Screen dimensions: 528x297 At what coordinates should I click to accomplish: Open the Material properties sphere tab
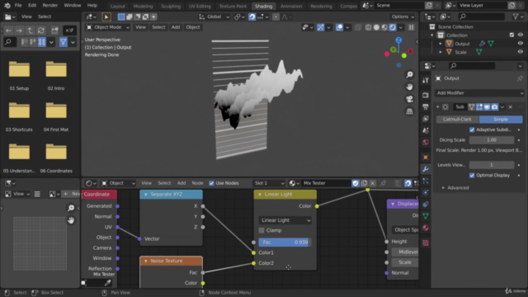pos(426,228)
